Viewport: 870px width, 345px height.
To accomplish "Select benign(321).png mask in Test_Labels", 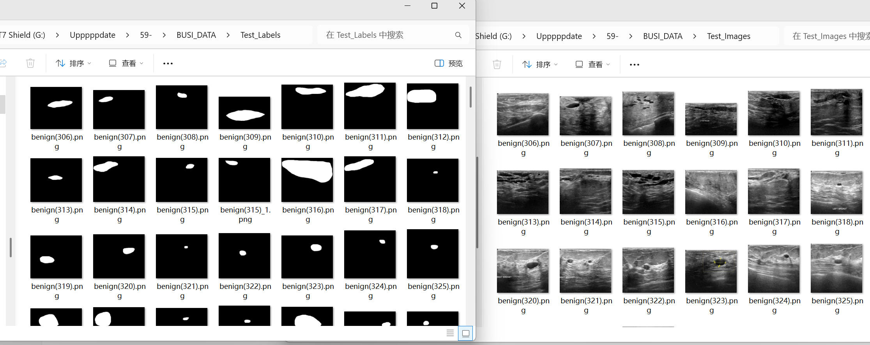I will 182,256.
